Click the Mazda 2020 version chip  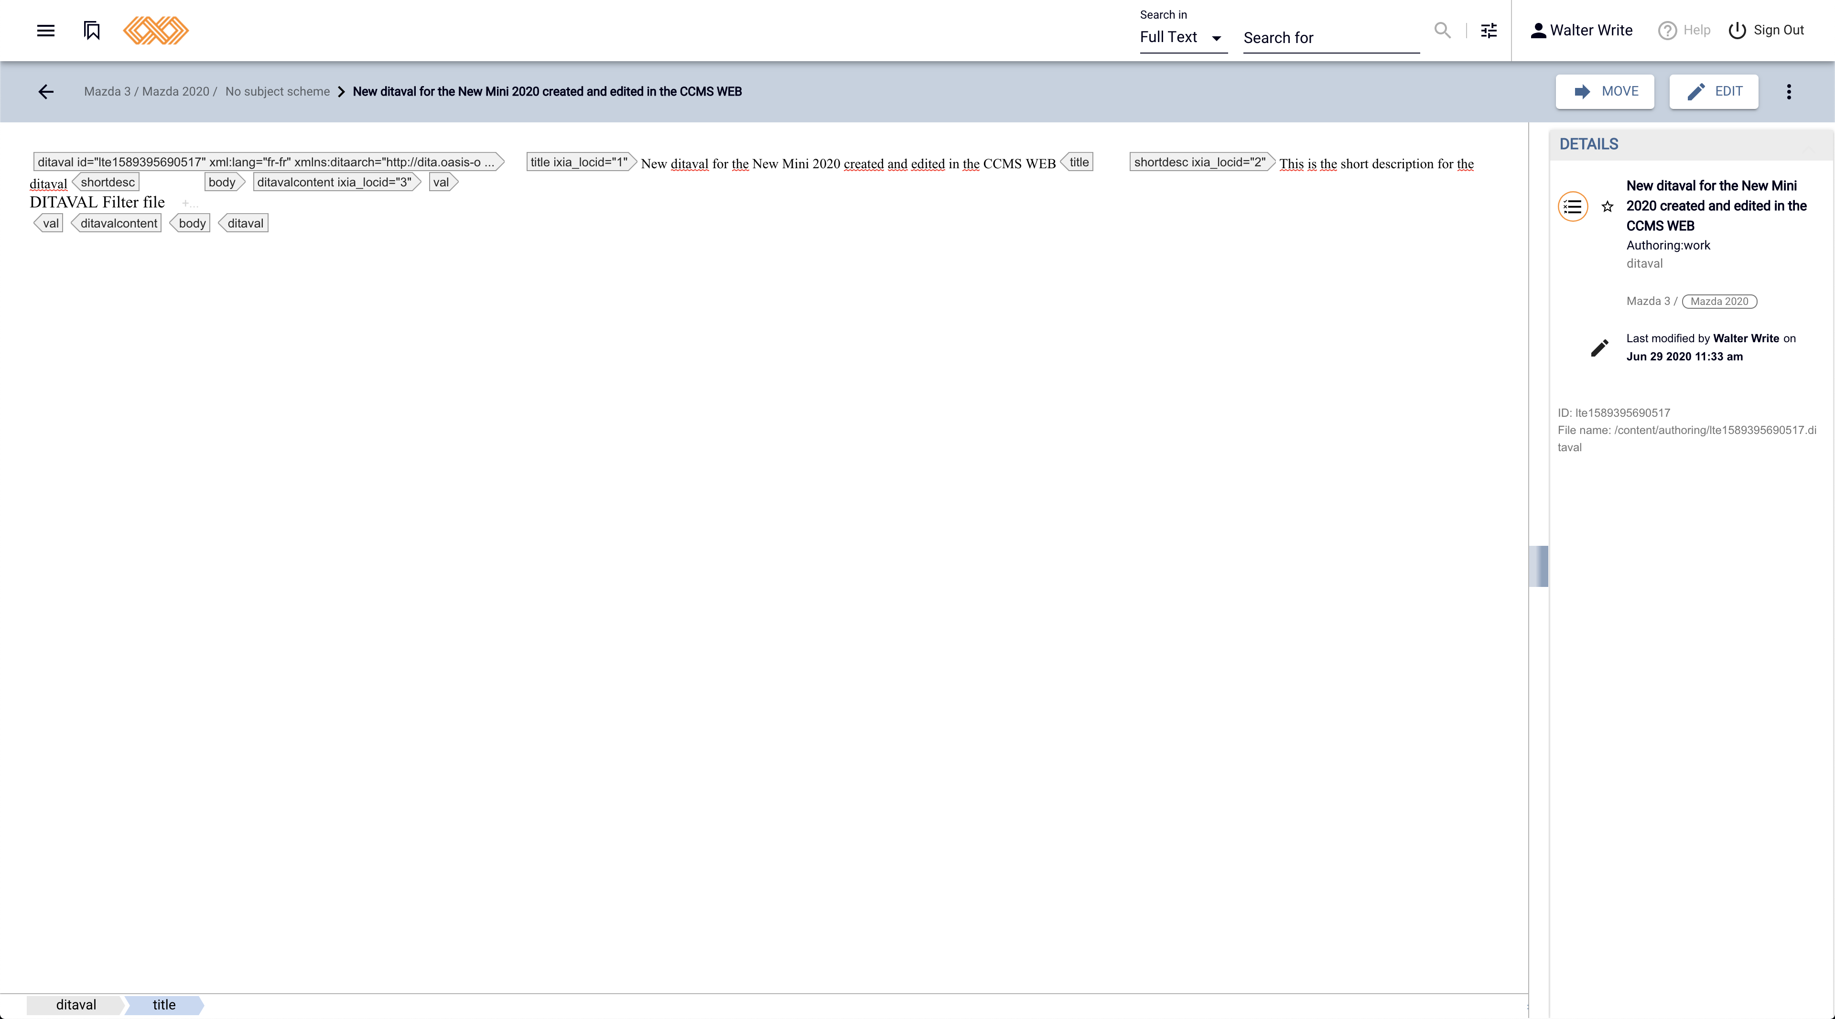tap(1720, 302)
